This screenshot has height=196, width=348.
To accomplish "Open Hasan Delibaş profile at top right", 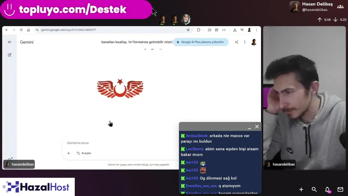I will point(311,7).
